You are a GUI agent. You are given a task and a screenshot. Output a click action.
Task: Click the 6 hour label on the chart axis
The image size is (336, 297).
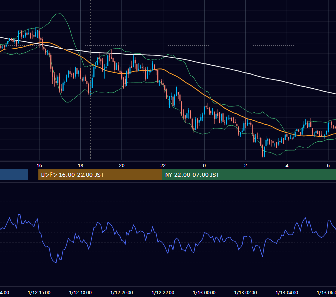point(328,166)
